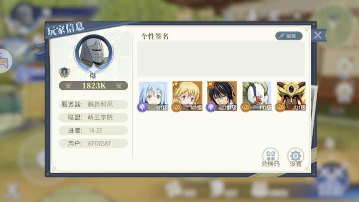
Task: Click the 服务器 鹤舞和风 server field
Action: pos(93,104)
